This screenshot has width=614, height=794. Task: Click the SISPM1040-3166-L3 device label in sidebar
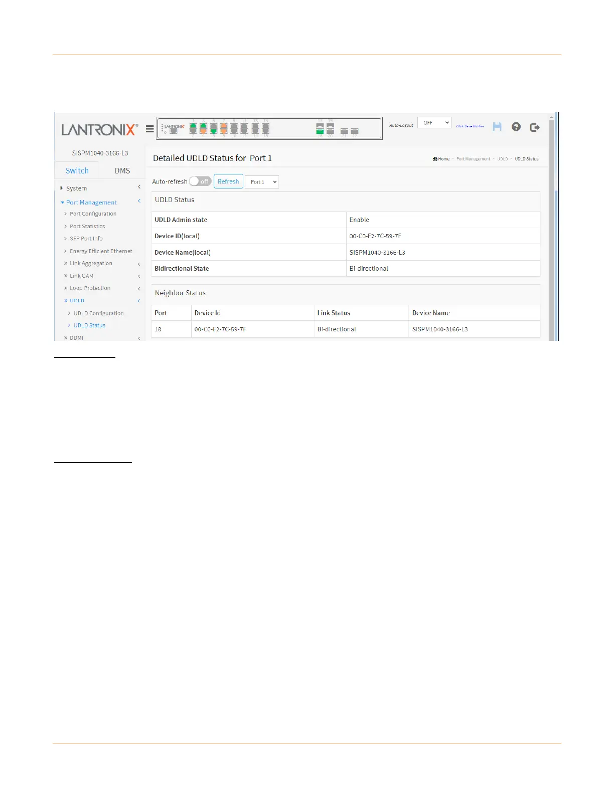tap(100, 153)
